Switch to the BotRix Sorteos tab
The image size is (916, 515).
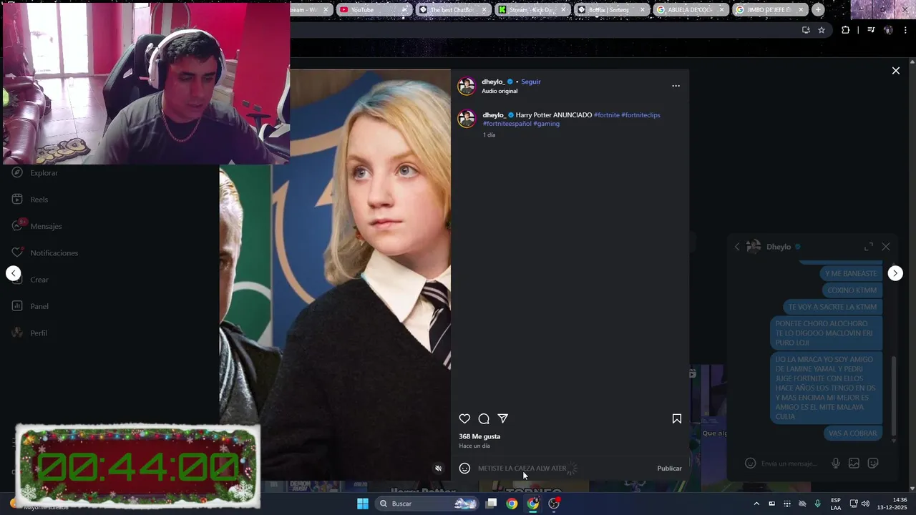tap(610, 10)
